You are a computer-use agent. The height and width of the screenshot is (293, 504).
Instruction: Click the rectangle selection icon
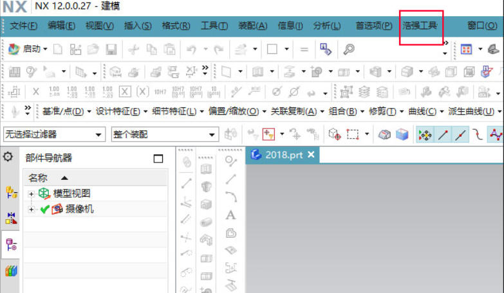(353, 134)
